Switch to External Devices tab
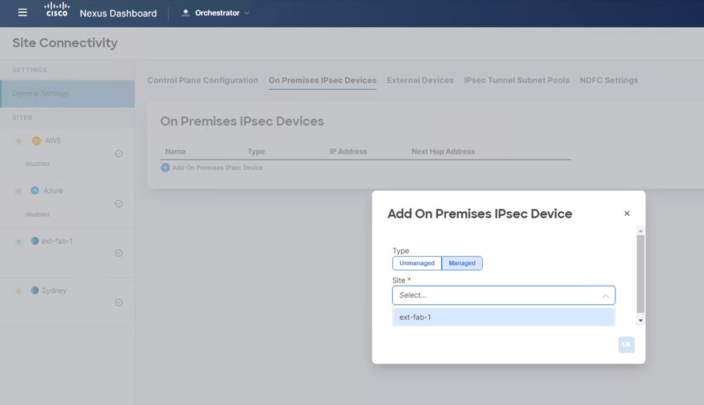704x405 pixels. 420,80
